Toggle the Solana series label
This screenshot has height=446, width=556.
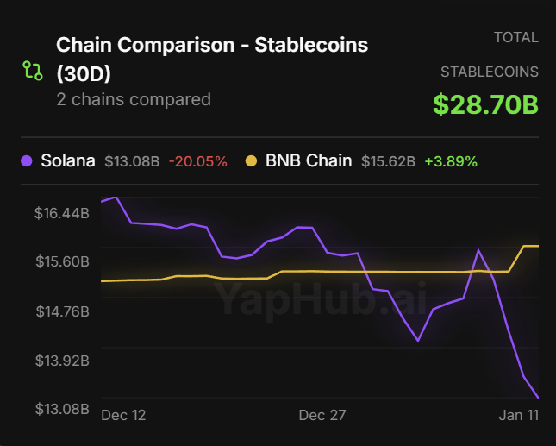coord(68,160)
